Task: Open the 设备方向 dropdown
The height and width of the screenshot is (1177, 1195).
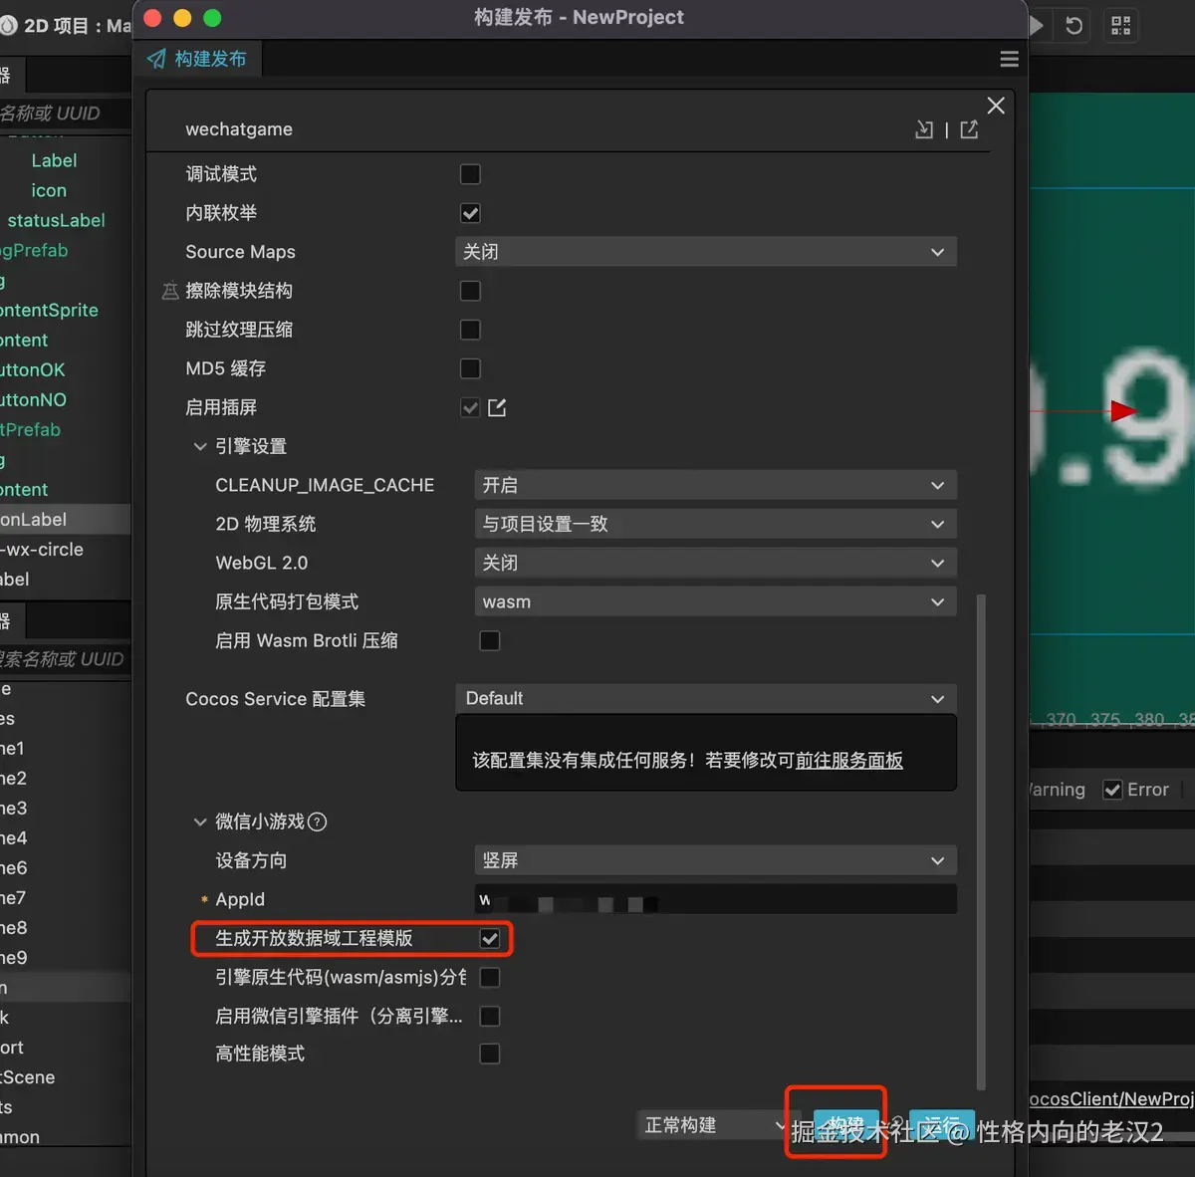Action: point(716,860)
